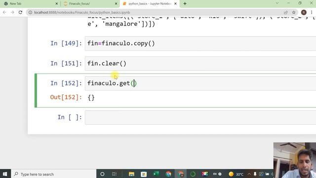
Task: Select the Out[152] prompt label
Action: (66, 97)
